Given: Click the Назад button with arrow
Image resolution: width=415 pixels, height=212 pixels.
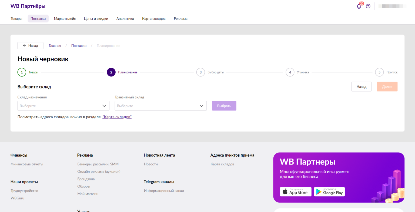Looking at the screenshot, I should 31,46.
